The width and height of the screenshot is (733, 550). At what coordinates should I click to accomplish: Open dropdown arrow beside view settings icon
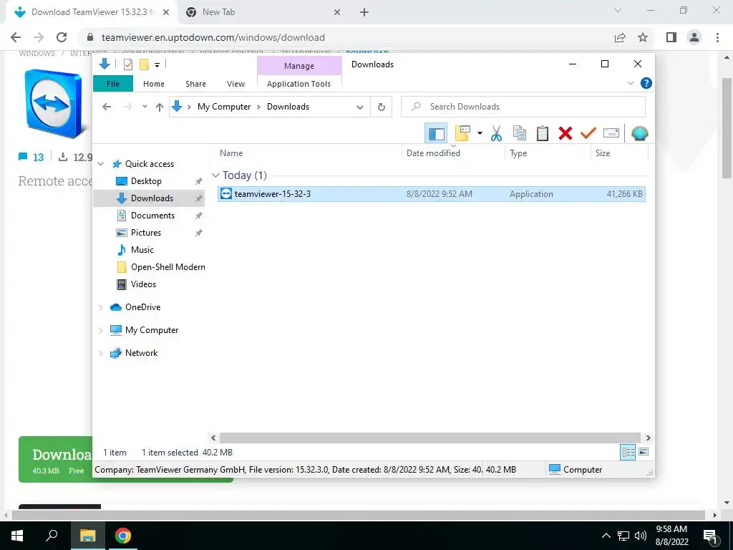480,133
